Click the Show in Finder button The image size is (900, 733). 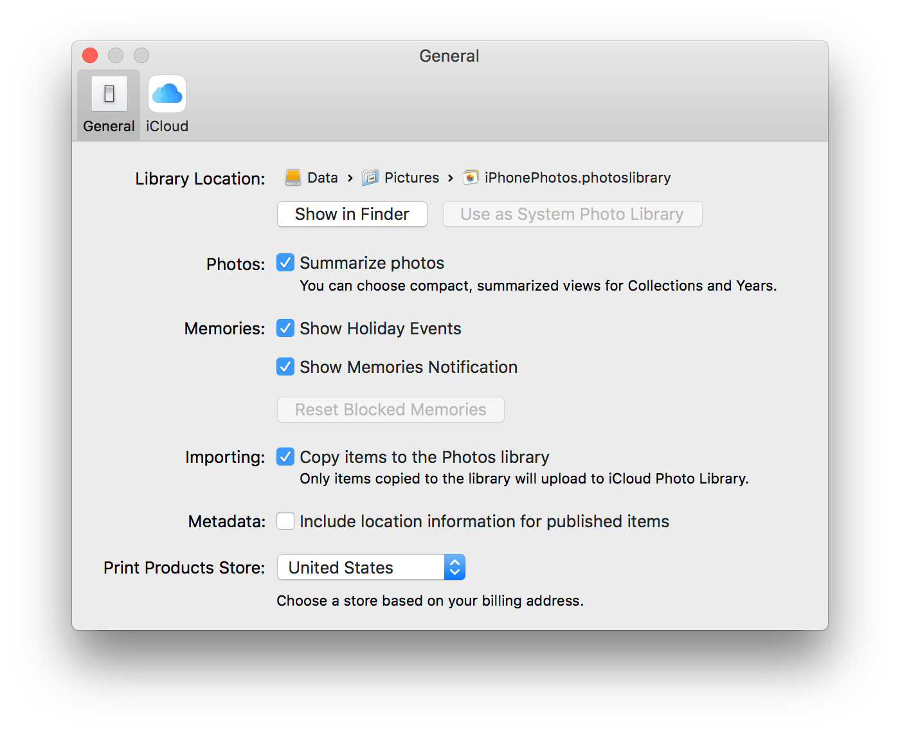pyautogui.click(x=352, y=213)
